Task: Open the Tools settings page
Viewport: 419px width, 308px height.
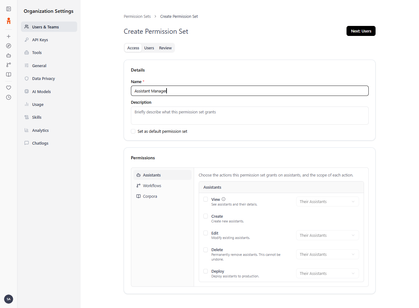Action: (49, 52)
